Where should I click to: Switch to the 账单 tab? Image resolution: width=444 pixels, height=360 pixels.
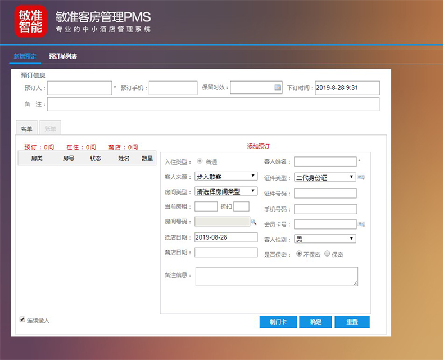(x=51, y=129)
